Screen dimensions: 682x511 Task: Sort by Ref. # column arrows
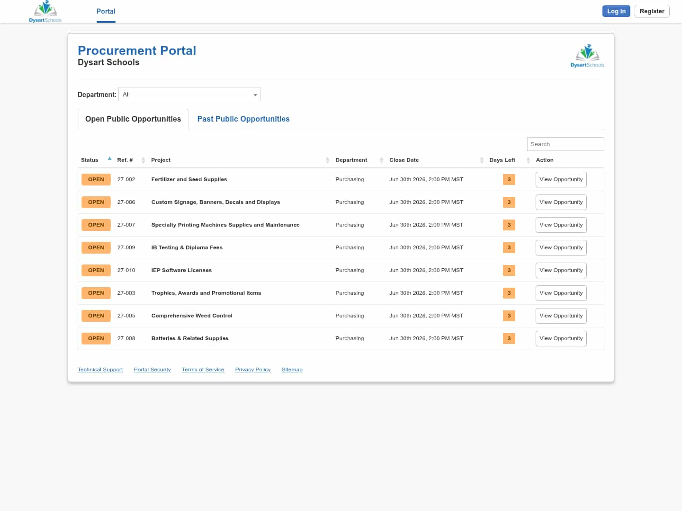click(x=143, y=160)
